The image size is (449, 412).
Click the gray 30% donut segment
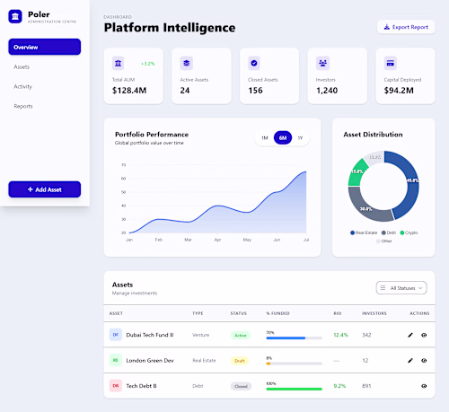click(366, 208)
